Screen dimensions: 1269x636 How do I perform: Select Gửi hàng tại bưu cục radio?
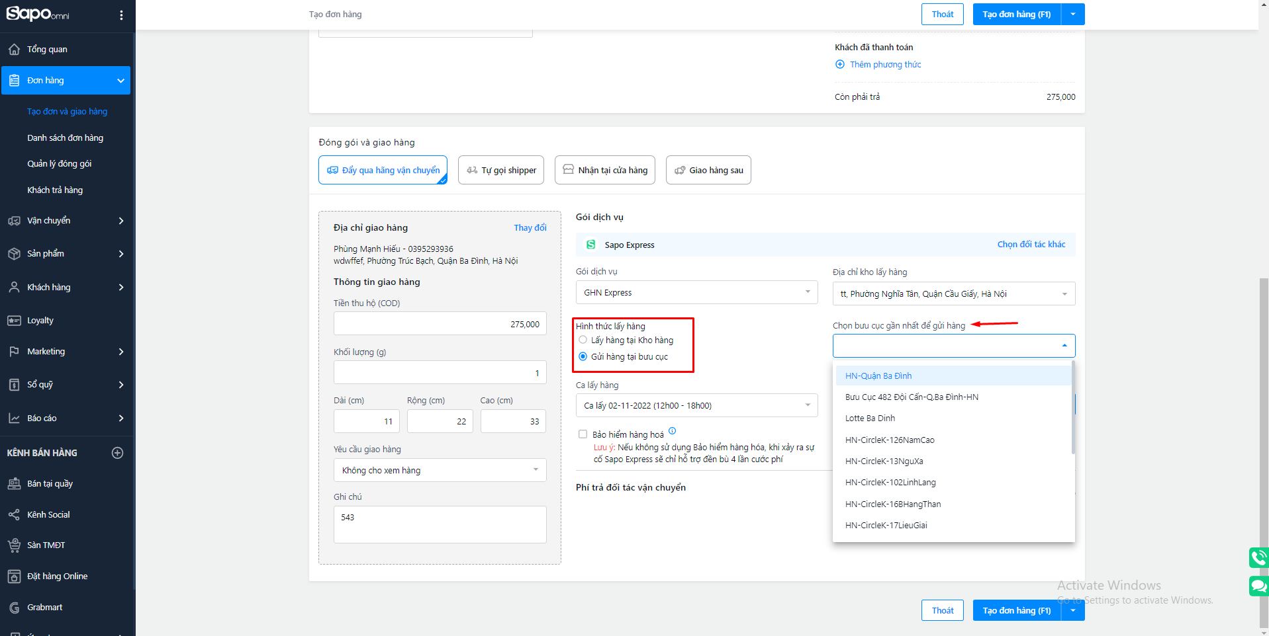[583, 356]
